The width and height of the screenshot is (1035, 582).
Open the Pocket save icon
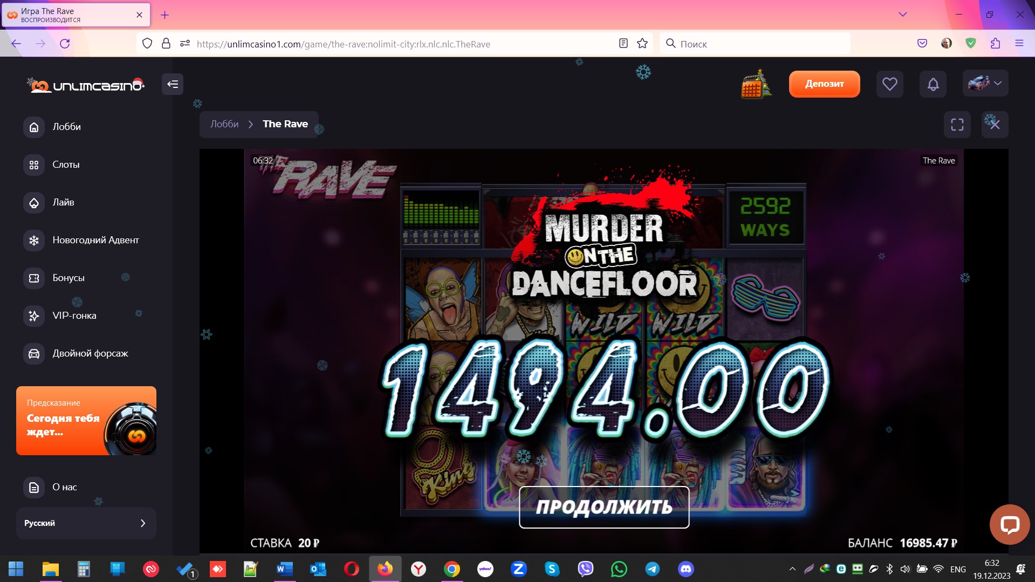922,43
